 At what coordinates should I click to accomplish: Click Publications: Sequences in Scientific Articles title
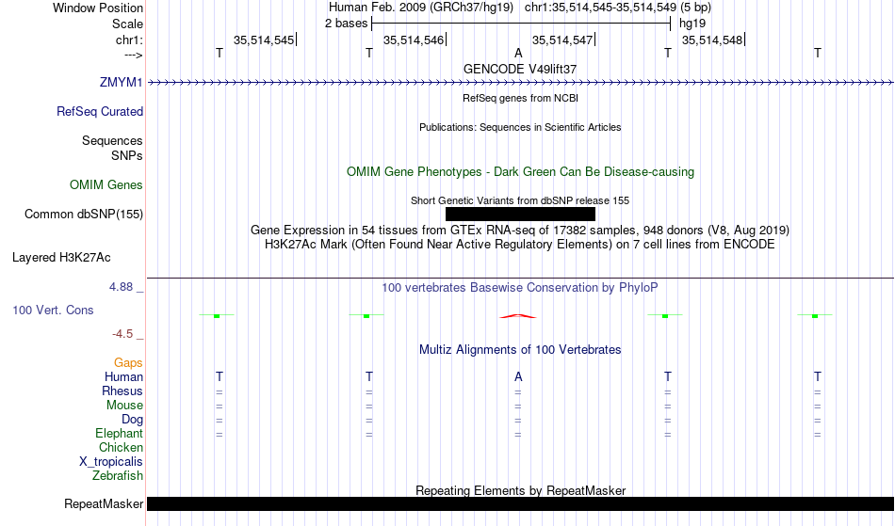tap(520, 127)
